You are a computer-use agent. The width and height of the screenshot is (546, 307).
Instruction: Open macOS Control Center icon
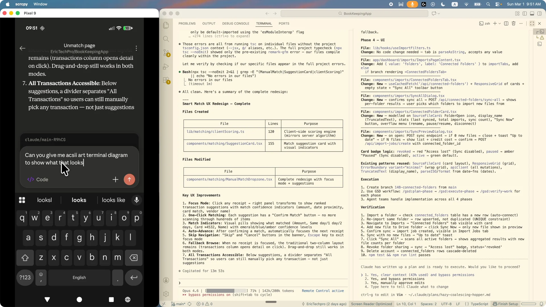[x=498, y=4]
